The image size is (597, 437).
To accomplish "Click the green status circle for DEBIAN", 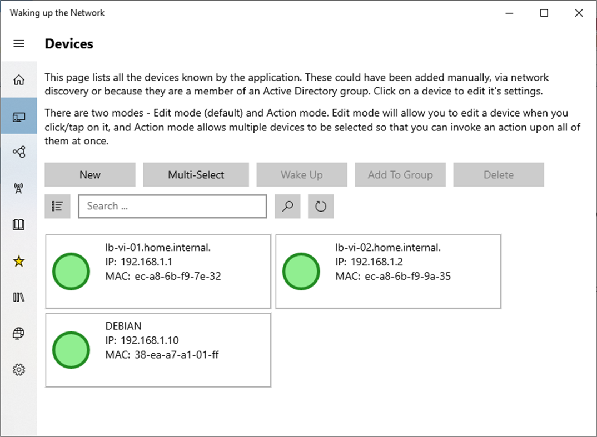I will (71, 350).
